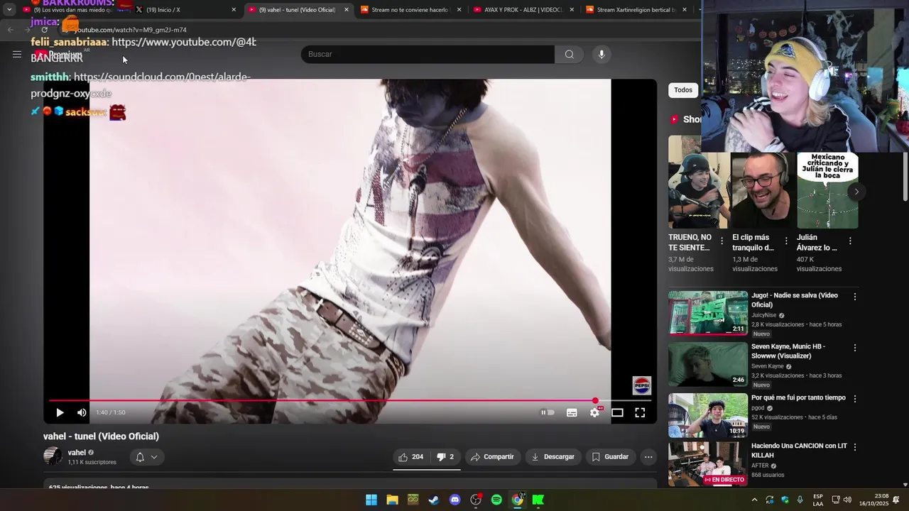The image size is (909, 511).
Task: Close the vahel tunel tab
Action: (x=347, y=10)
